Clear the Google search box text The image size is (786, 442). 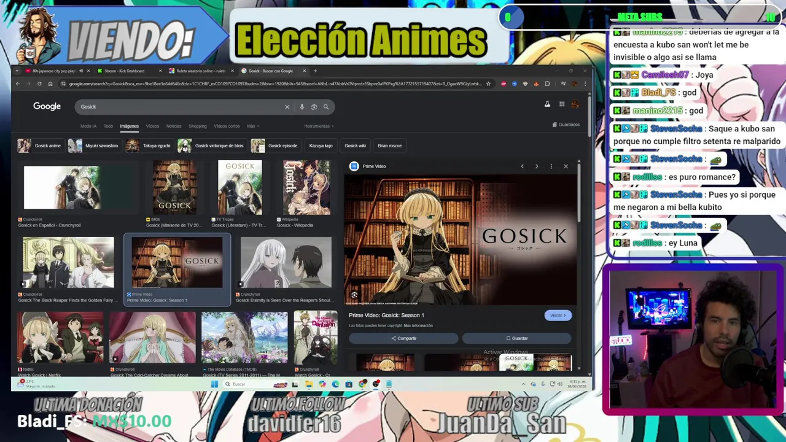click(287, 107)
